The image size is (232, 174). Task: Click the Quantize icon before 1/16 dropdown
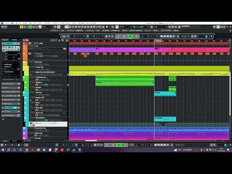point(152,27)
